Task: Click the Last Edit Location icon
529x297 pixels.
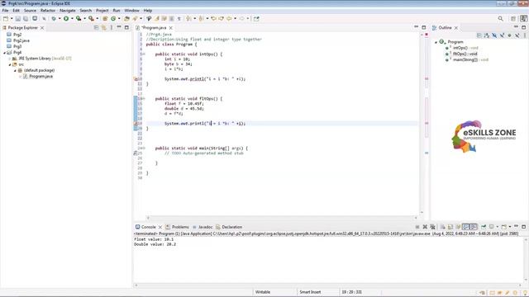Action: (213, 18)
